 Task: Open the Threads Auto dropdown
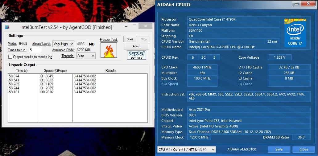[x=86, y=56]
